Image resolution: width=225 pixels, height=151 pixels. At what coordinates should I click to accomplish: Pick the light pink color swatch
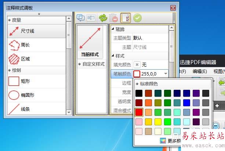pyautogui.click(x=139, y=122)
